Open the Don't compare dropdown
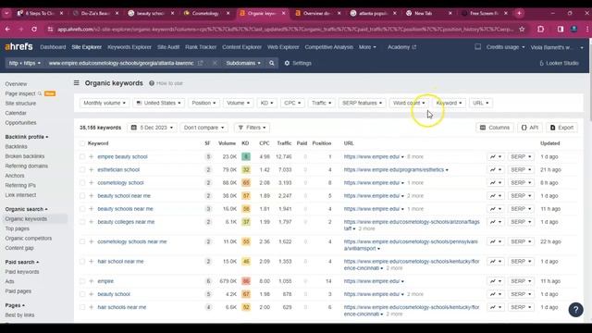Viewport: 592px width, 333px height. (203, 128)
